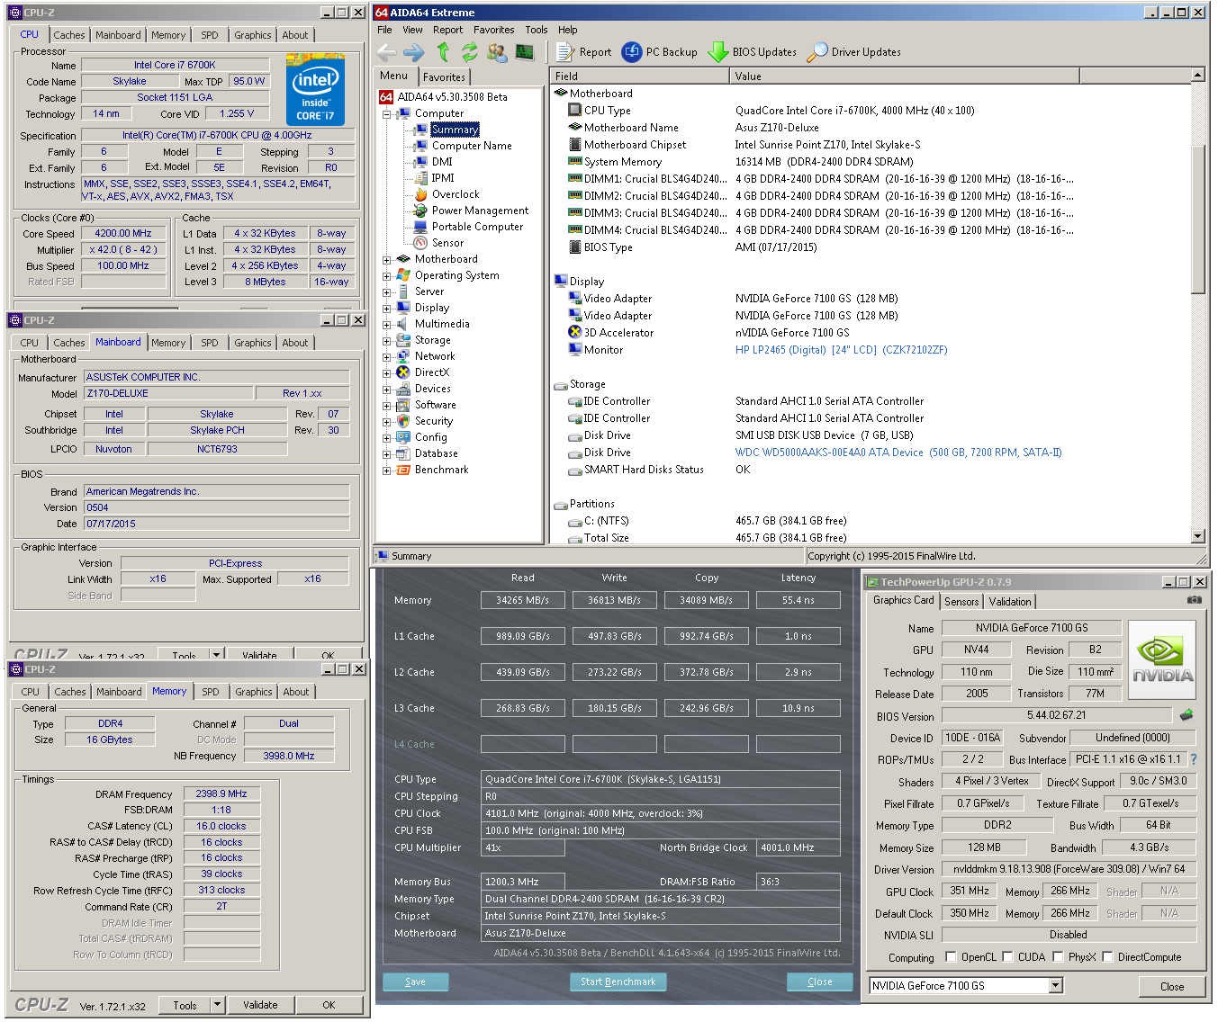Click Validate in bottom CPU-Z window
1218x1022 pixels.
pos(260,1005)
